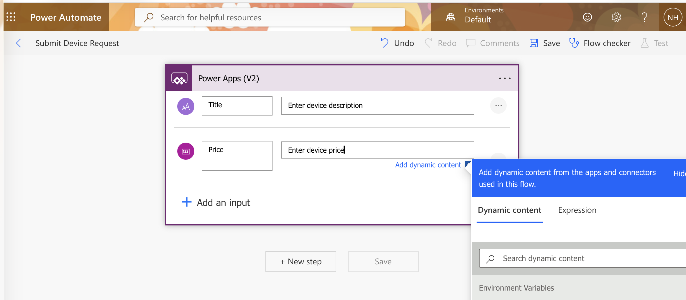Open the Power Apps (V2) card ellipsis menu
Image resolution: width=686 pixels, height=300 pixels.
pyautogui.click(x=505, y=78)
